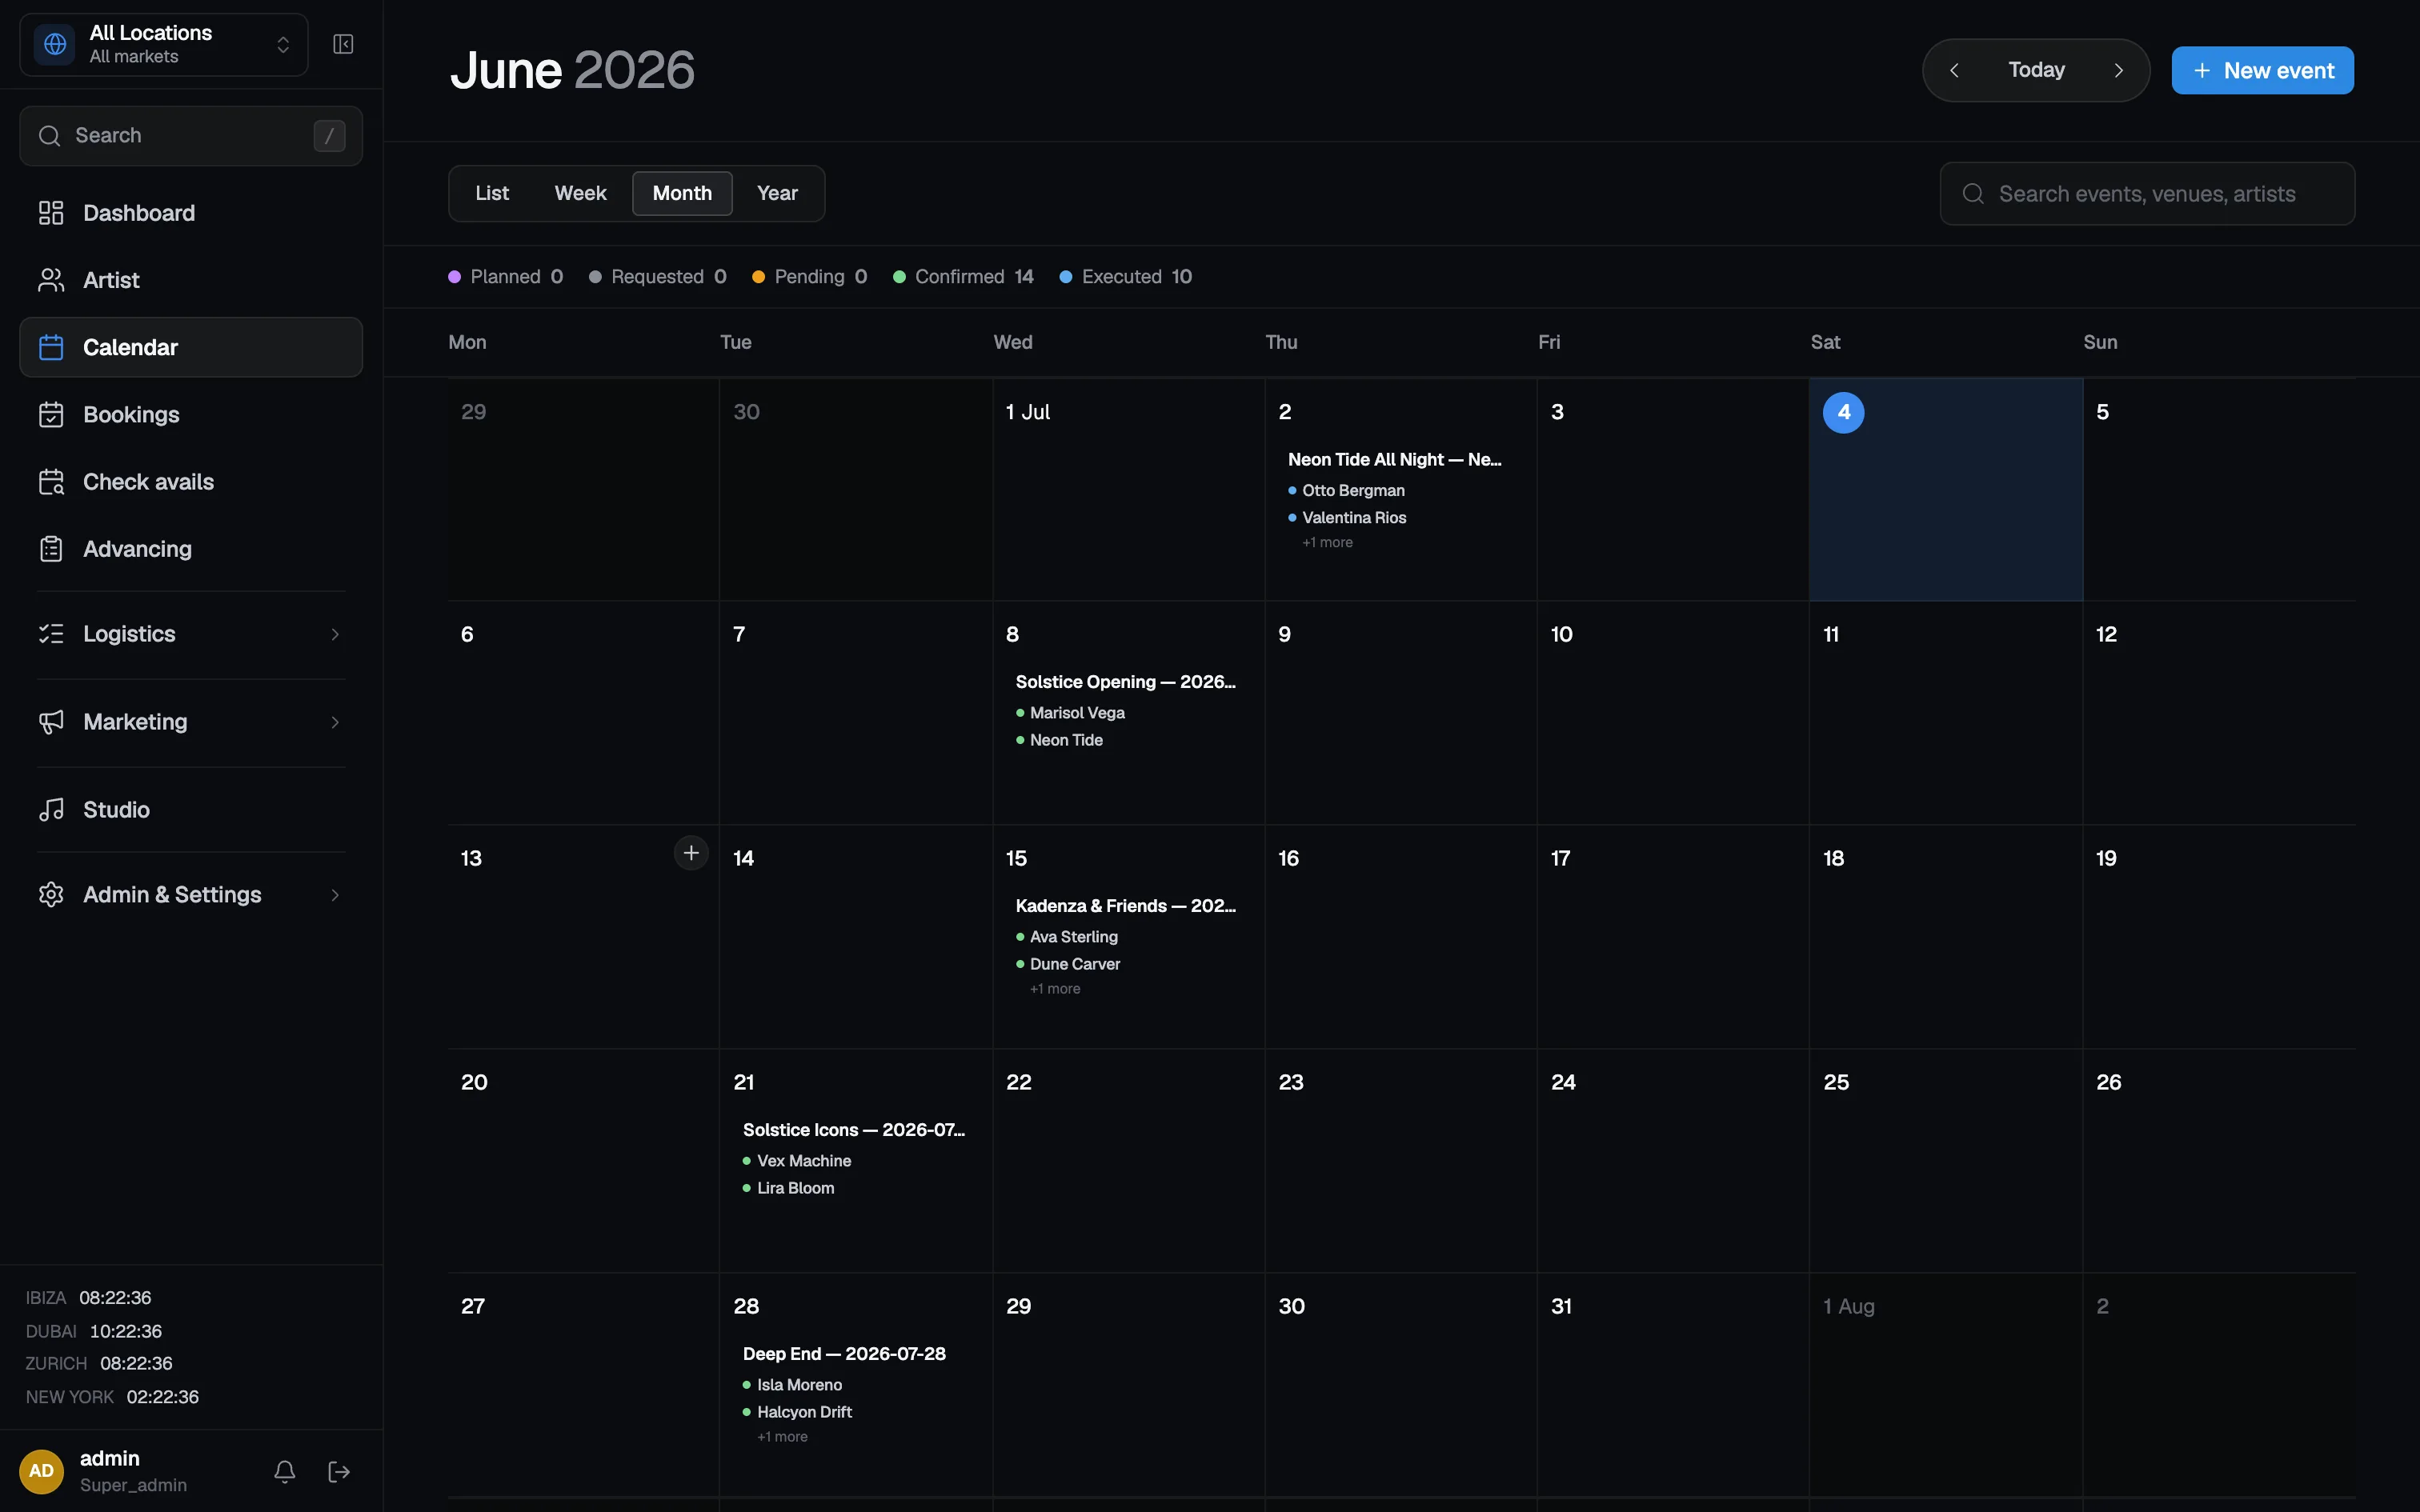Click Marisol Vega entry
Viewport: 2420px width, 1512px height.
tap(1070, 713)
